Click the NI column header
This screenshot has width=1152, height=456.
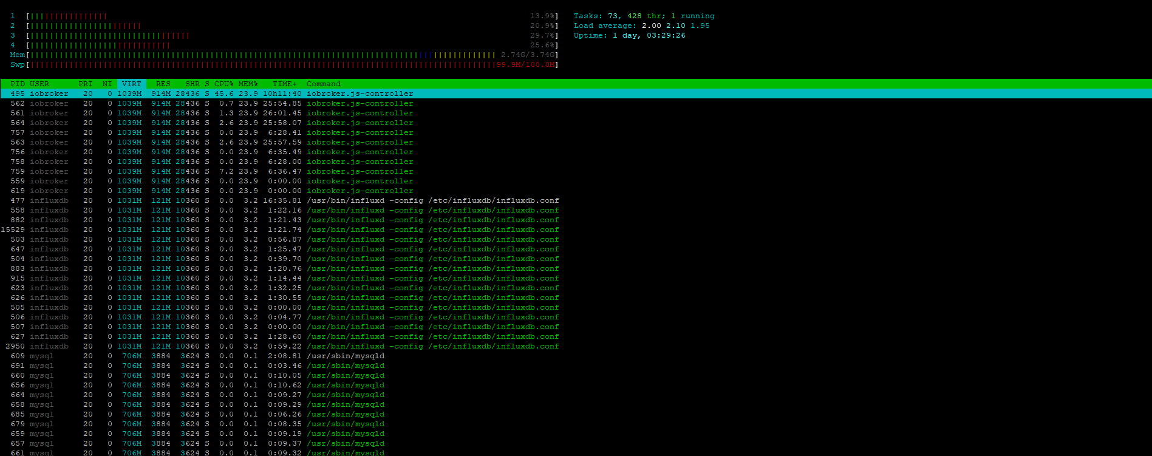point(107,84)
